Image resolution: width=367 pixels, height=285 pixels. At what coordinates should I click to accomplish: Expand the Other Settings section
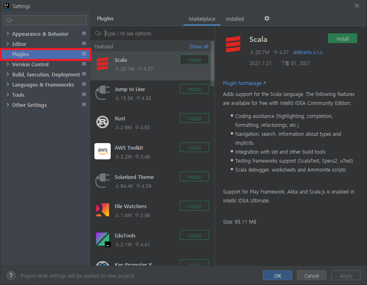click(8, 105)
